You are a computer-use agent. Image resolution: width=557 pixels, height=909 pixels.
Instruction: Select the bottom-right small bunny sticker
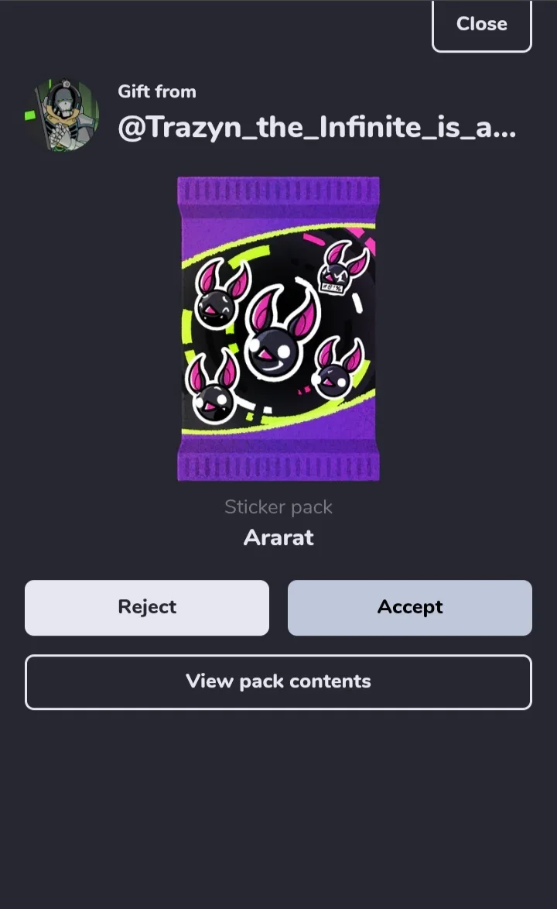(337, 368)
